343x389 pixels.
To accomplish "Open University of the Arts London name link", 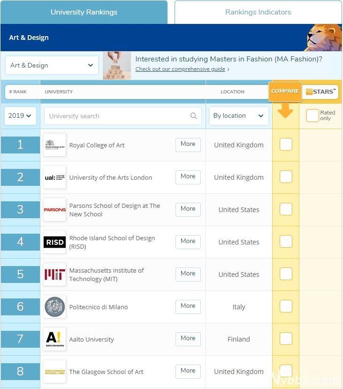I will point(111,178).
